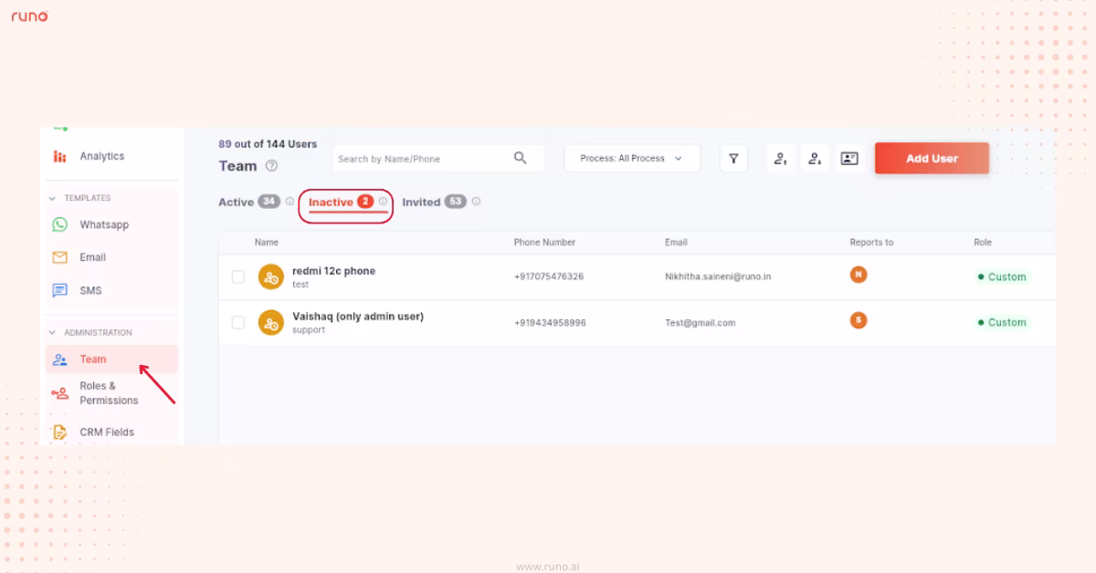
Task: Select the Whatsapp templates icon
Action: pyautogui.click(x=59, y=224)
